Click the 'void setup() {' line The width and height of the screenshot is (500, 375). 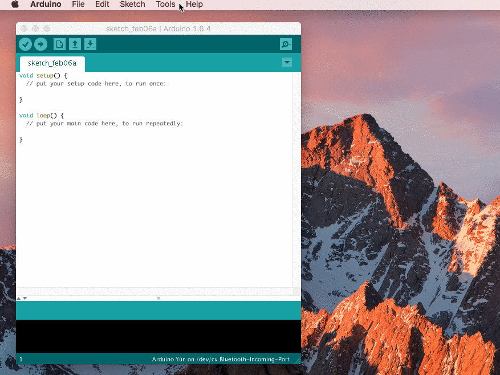pos(43,76)
